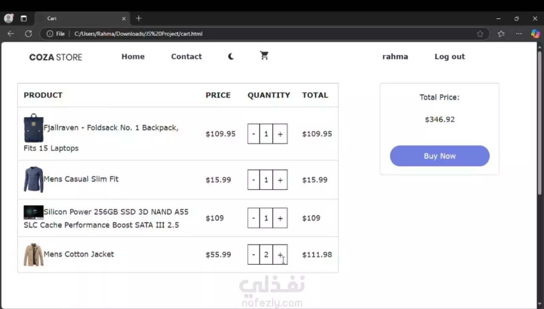544x309 pixels.
Task: Click the PRODUCT column header
Action: (43, 95)
